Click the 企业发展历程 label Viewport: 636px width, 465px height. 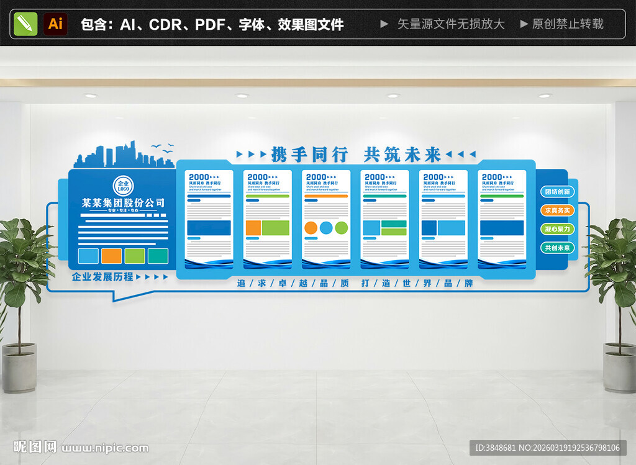pyautogui.click(x=102, y=277)
